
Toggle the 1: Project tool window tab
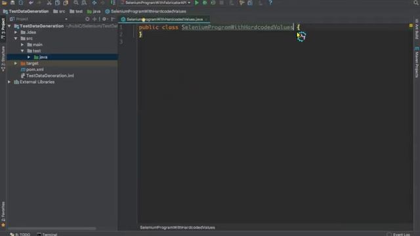(3, 29)
